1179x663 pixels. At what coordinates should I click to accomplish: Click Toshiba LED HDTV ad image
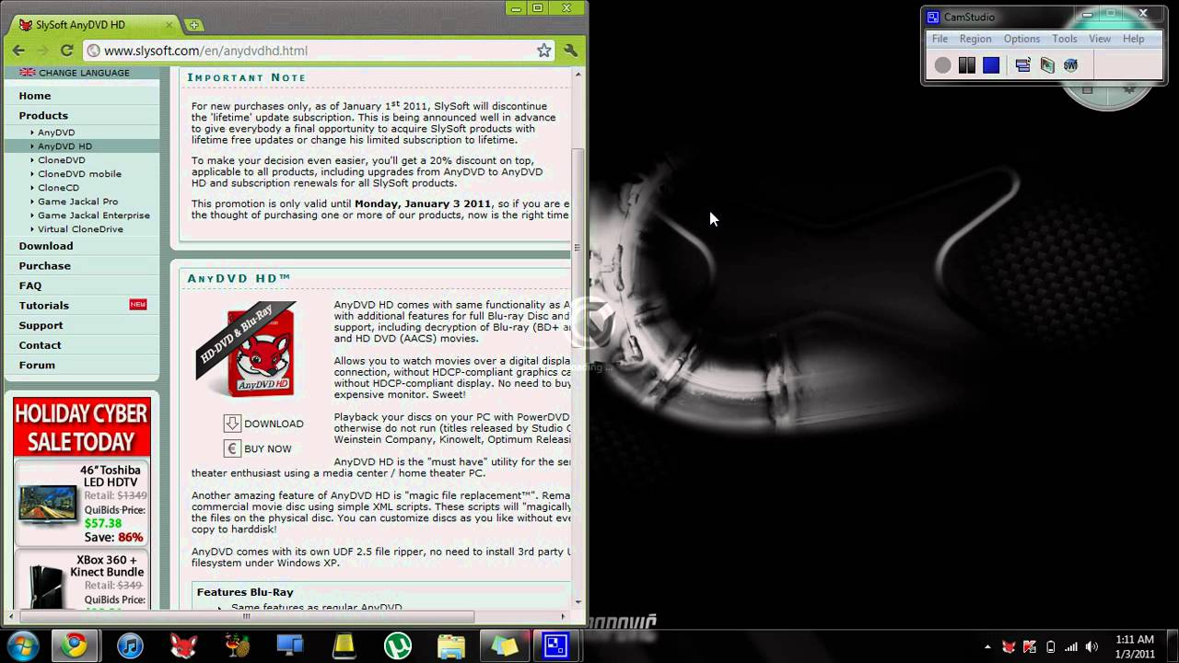(x=48, y=505)
